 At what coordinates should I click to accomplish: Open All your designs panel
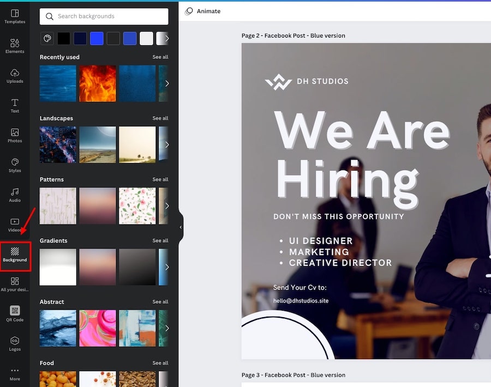pyautogui.click(x=15, y=285)
